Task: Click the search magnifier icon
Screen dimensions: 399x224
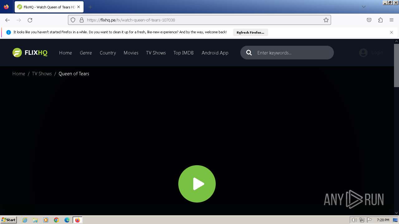Action: [x=249, y=53]
